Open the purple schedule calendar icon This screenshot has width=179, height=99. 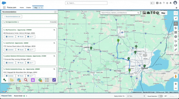pos(33,80)
